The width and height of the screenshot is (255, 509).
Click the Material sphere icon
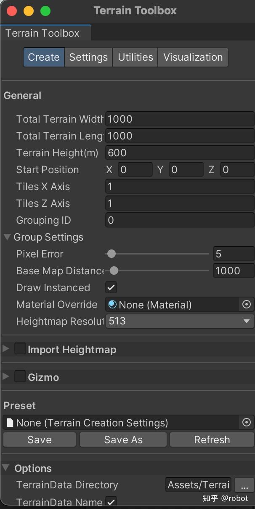[x=112, y=304]
